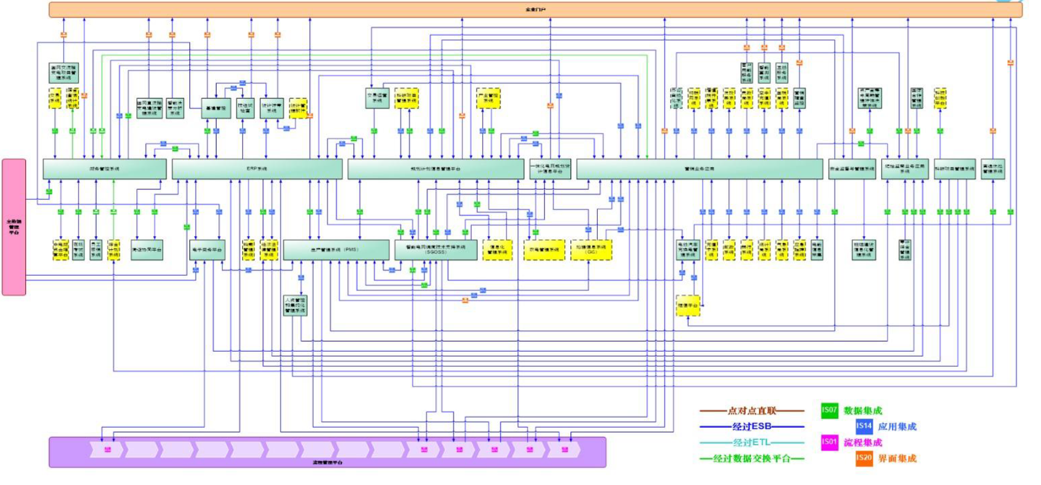Click the 点对点直联 legend line
Screen dimensions: 1041x485
point(751,411)
